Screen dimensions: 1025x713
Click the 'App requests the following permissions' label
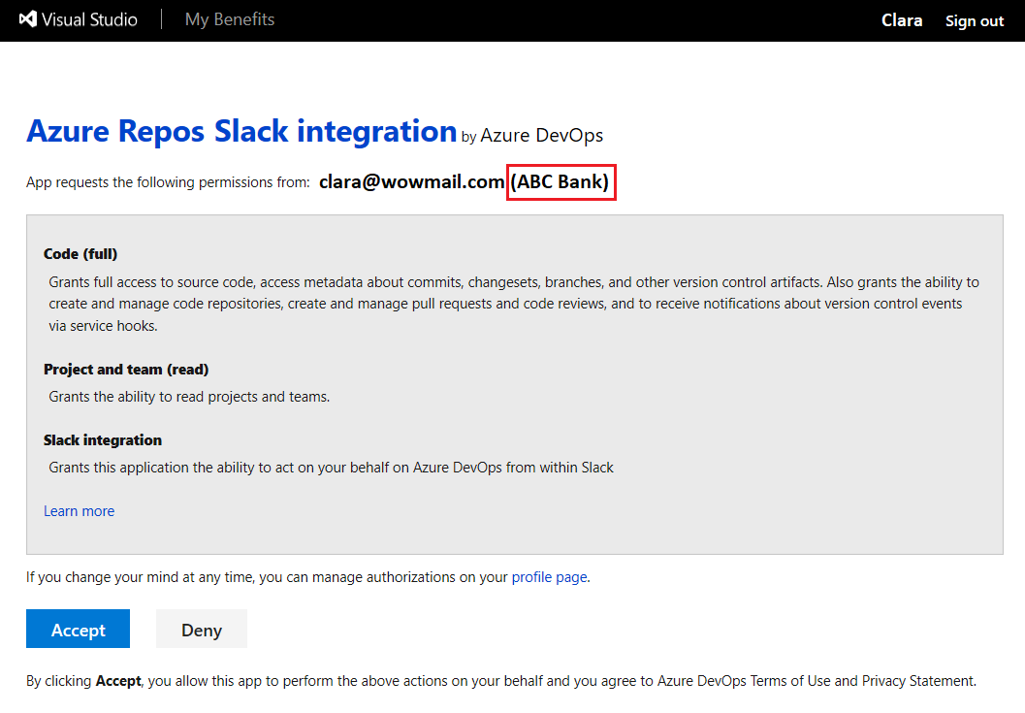click(x=168, y=181)
